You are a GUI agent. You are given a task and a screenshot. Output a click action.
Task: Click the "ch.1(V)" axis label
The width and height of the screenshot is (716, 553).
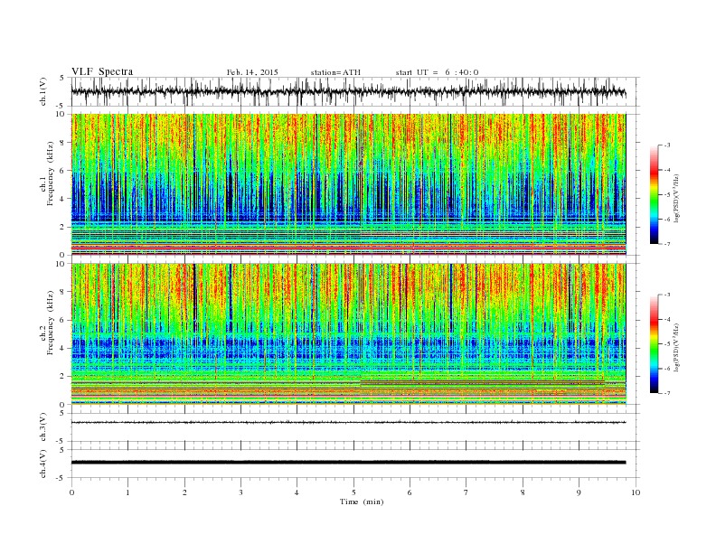pos(43,91)
